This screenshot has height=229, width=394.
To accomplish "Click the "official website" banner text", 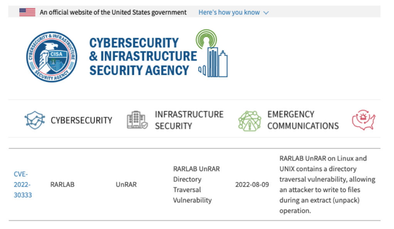I will click(x=113, y=12).
